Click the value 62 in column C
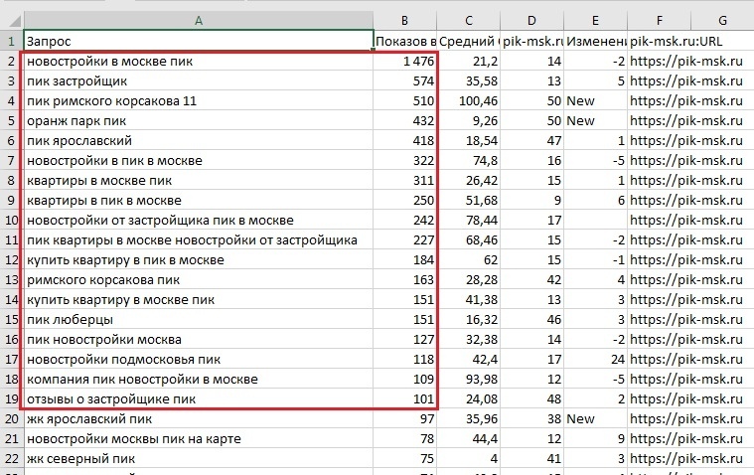This screenshot has height=475, width=754. click(468, 260)
